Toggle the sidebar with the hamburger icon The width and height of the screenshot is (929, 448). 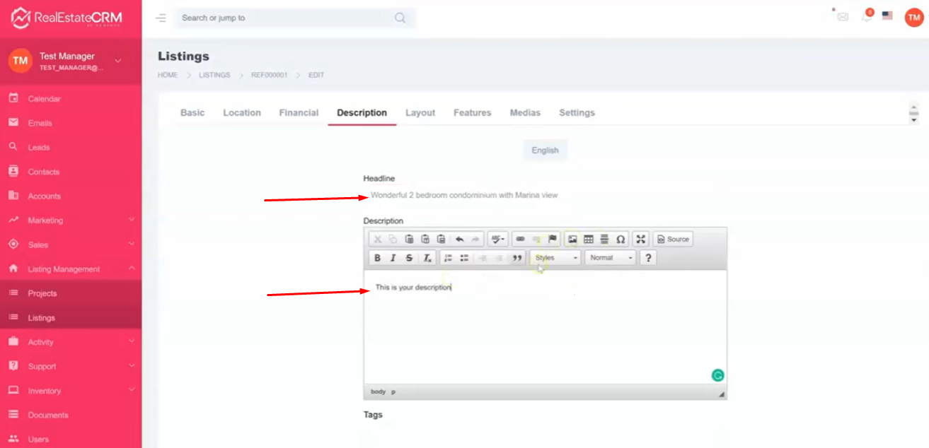161,18
